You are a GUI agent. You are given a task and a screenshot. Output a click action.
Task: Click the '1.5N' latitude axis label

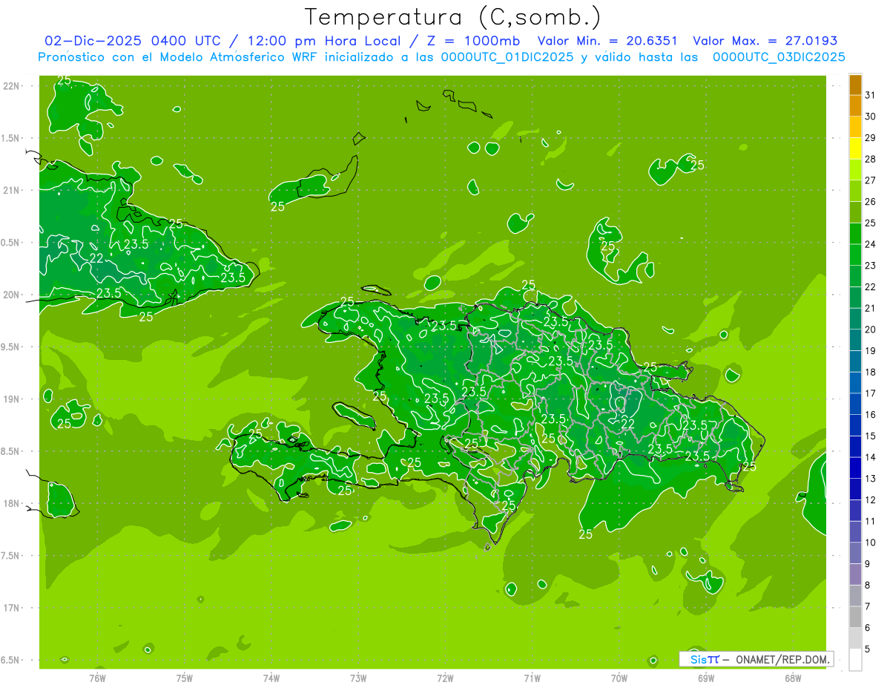[12, 138]
